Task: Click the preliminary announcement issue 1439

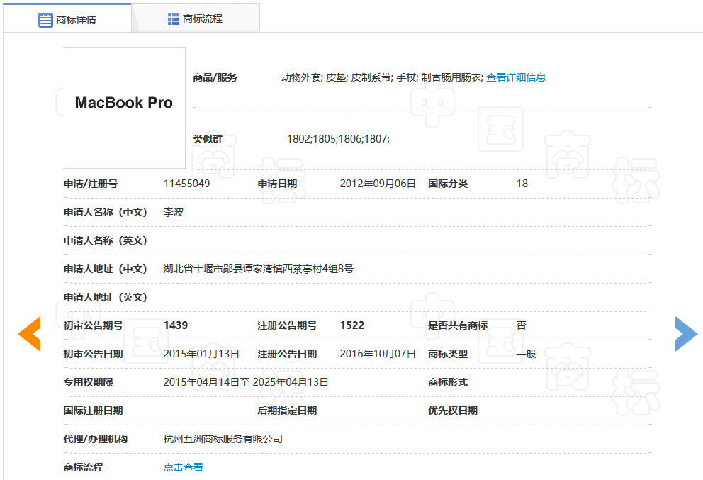Action: (176, 325)
